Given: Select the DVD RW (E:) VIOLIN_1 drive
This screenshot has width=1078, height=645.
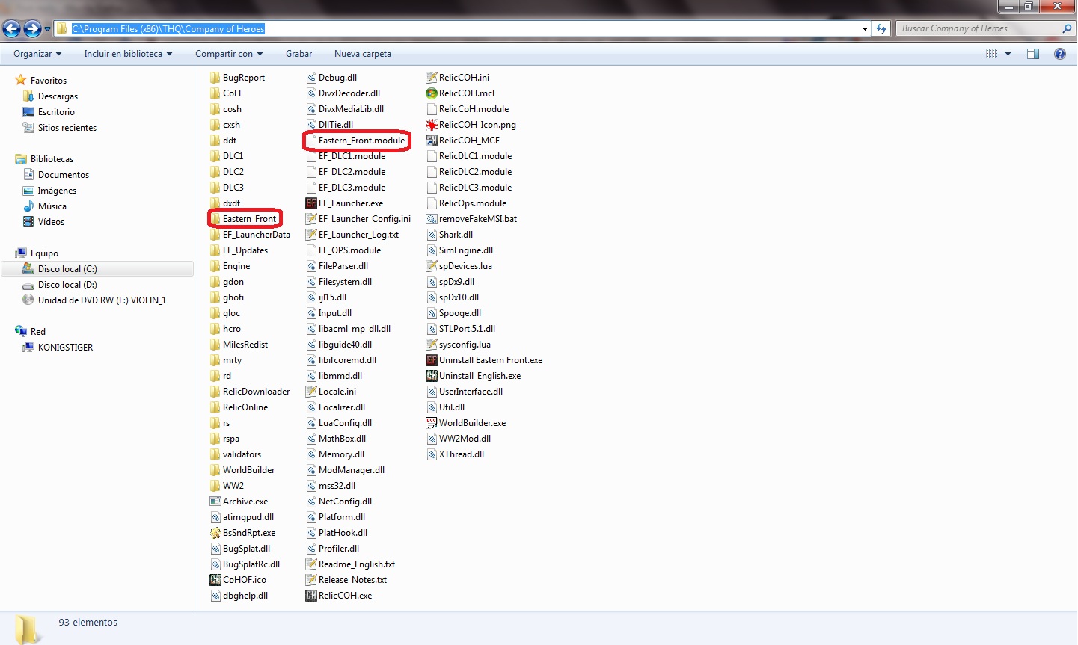Looking at the screenshot, I should coord(102,300).
